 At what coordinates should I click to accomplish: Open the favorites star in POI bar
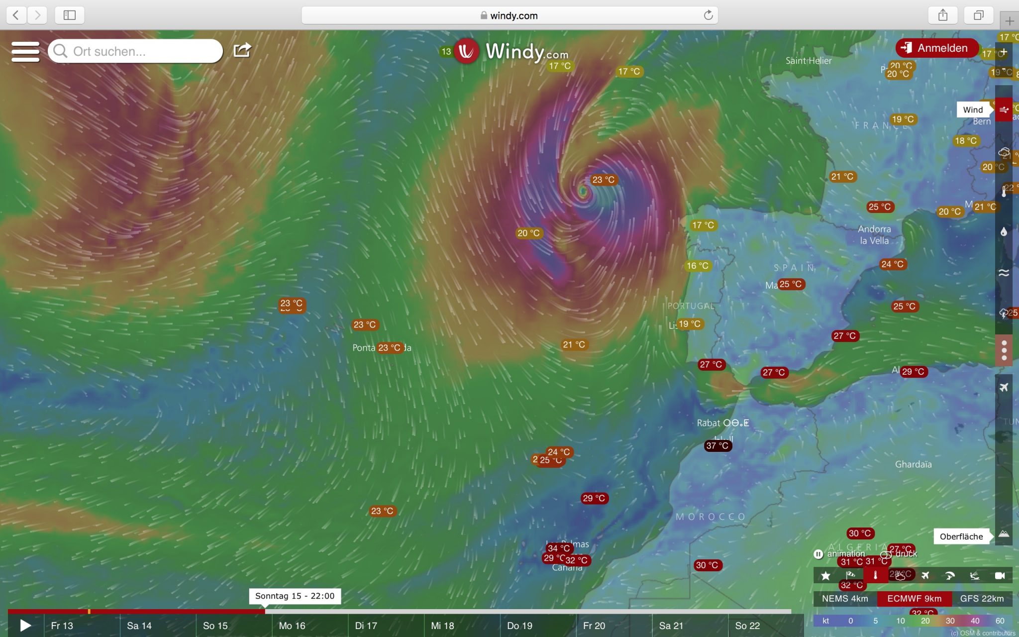[x=825, y=576]
